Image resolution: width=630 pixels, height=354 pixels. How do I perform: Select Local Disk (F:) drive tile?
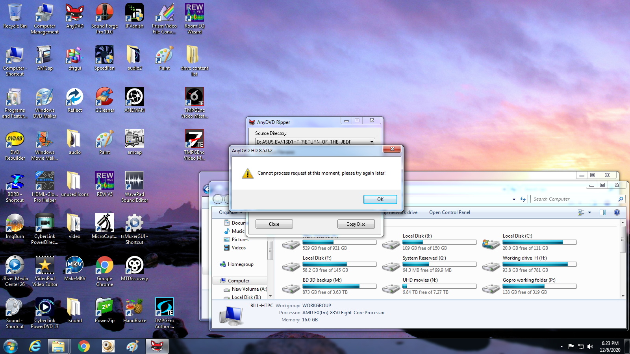click(x=330, y=264)
